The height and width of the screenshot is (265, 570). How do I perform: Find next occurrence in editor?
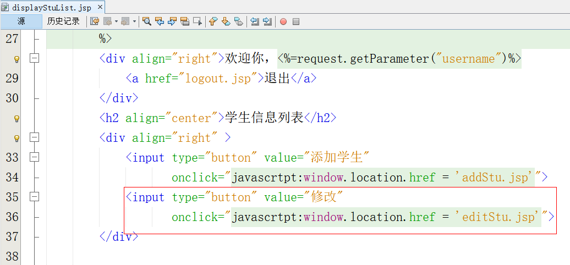[x=172, y=22]
